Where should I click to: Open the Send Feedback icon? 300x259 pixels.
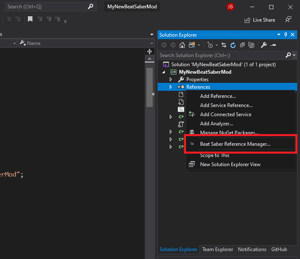(x=288, y=19)
